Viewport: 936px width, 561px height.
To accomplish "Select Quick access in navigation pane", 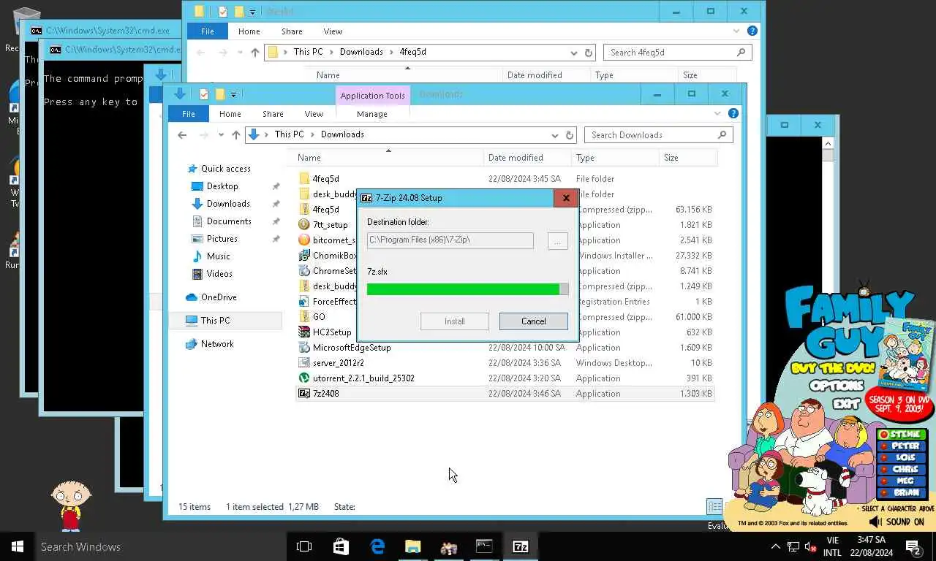I will [225, 169].
